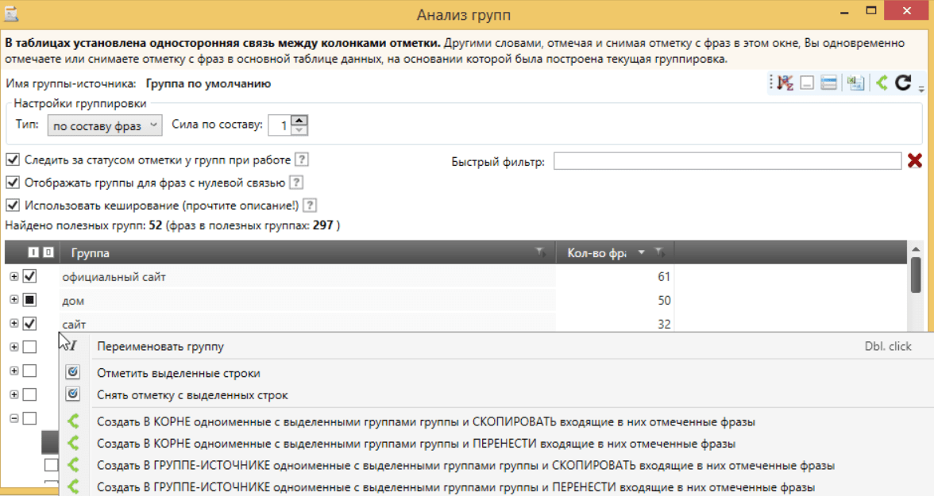Open help for 'Следить за статусом отметки'
Image resolution: width=934 pixels, height=496 pixels.
click(x=302, y=160)
